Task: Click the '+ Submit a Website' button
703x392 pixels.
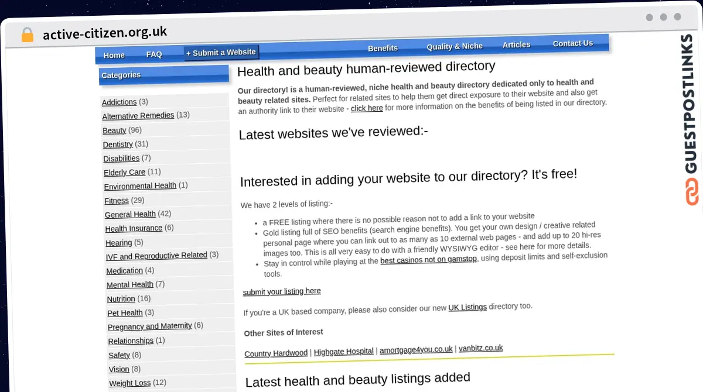Action: coord(221,52)
